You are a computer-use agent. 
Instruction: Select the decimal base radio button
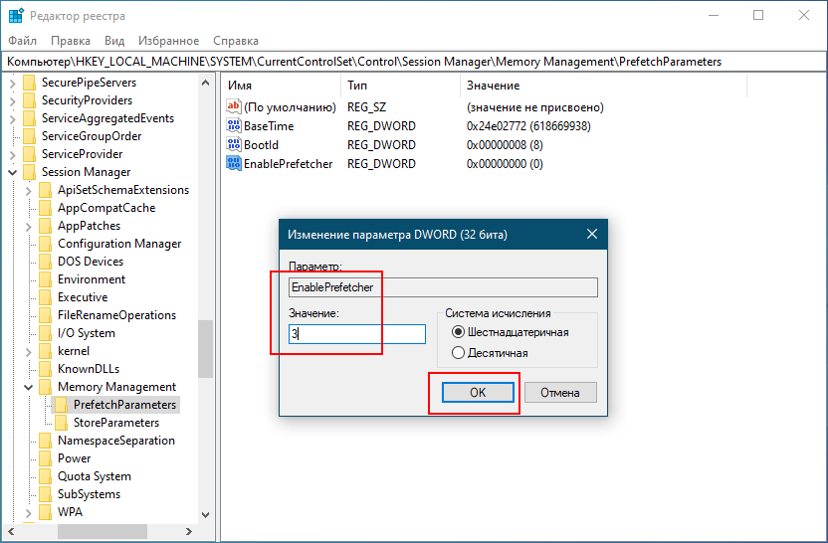pos(459,353)
